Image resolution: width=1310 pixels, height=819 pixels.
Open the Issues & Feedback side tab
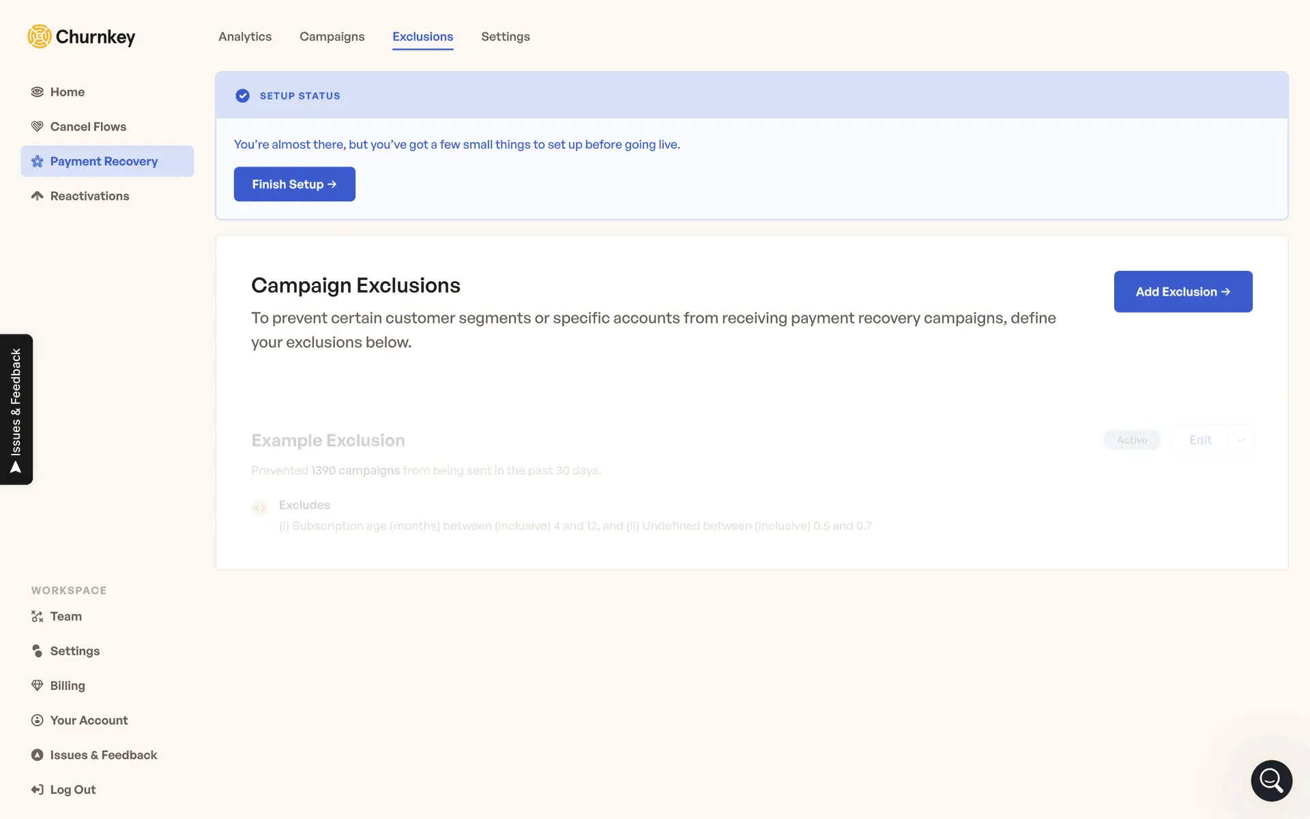(16, 409)
